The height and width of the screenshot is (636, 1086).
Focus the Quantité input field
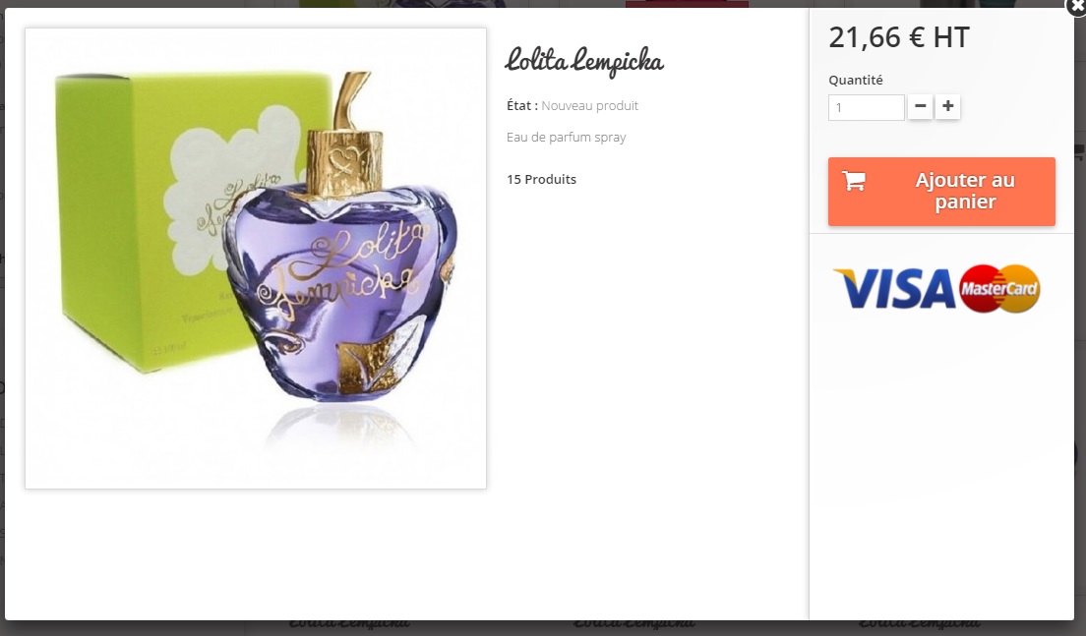point(866,107)
